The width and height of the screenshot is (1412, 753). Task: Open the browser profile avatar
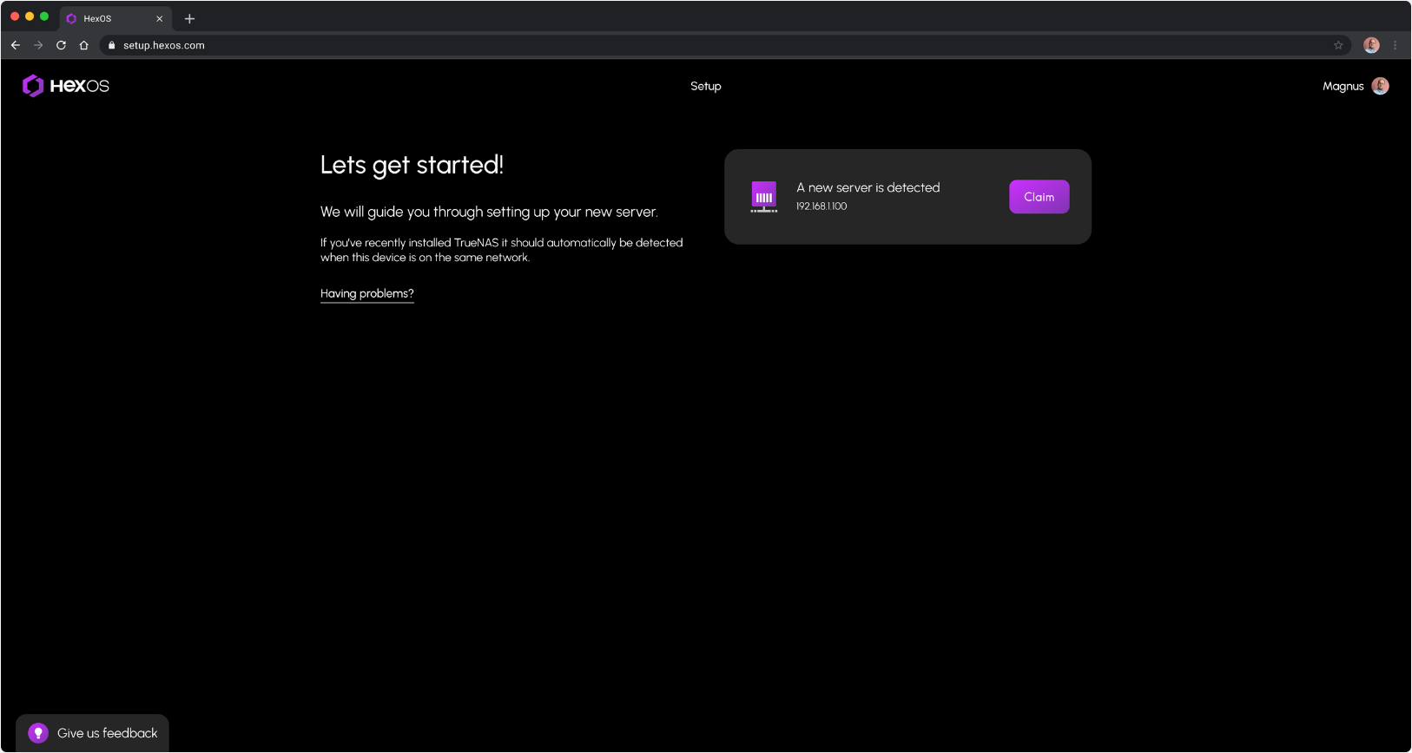tap(1371, 45)
